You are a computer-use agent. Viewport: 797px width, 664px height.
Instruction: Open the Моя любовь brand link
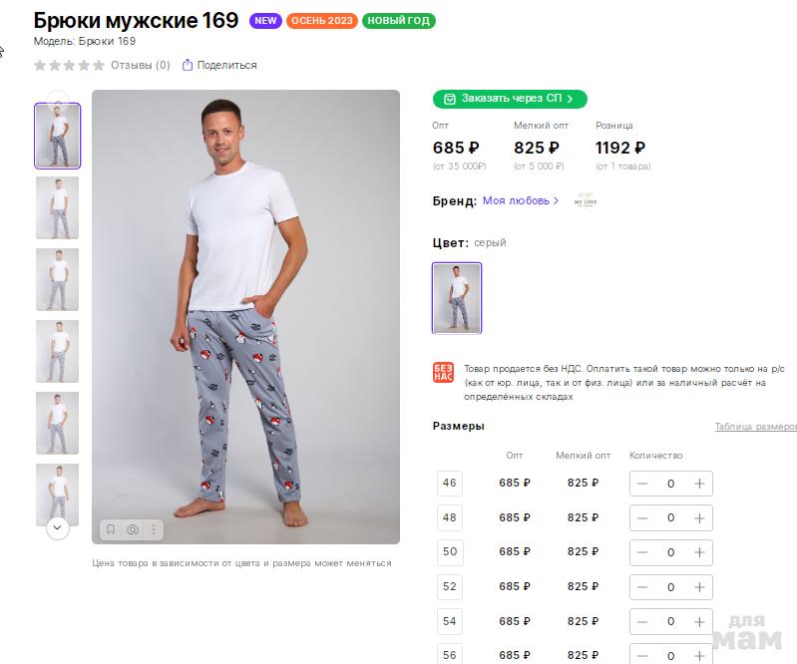(521, 201)
